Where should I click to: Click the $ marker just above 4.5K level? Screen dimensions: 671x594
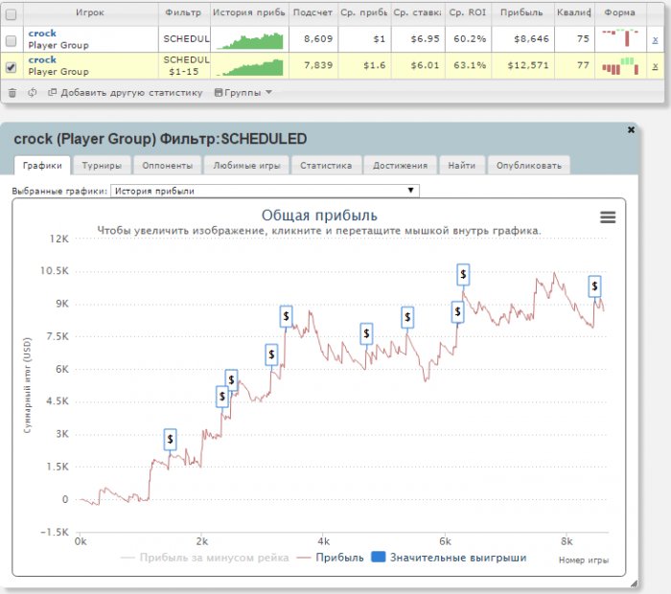click(x=222, y=397)
